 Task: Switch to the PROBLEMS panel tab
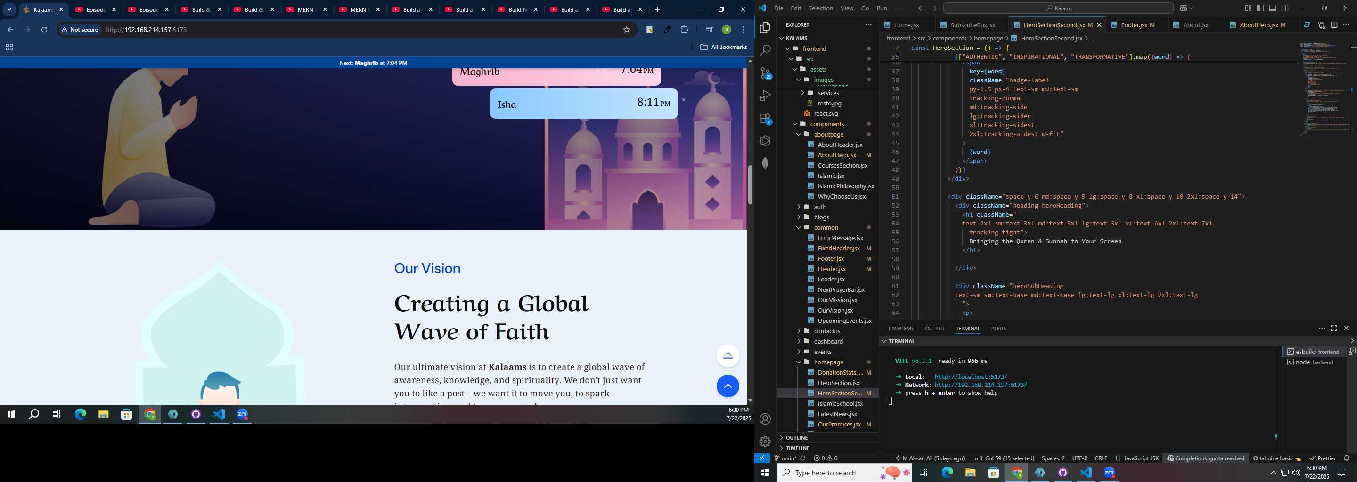(901, 329)
